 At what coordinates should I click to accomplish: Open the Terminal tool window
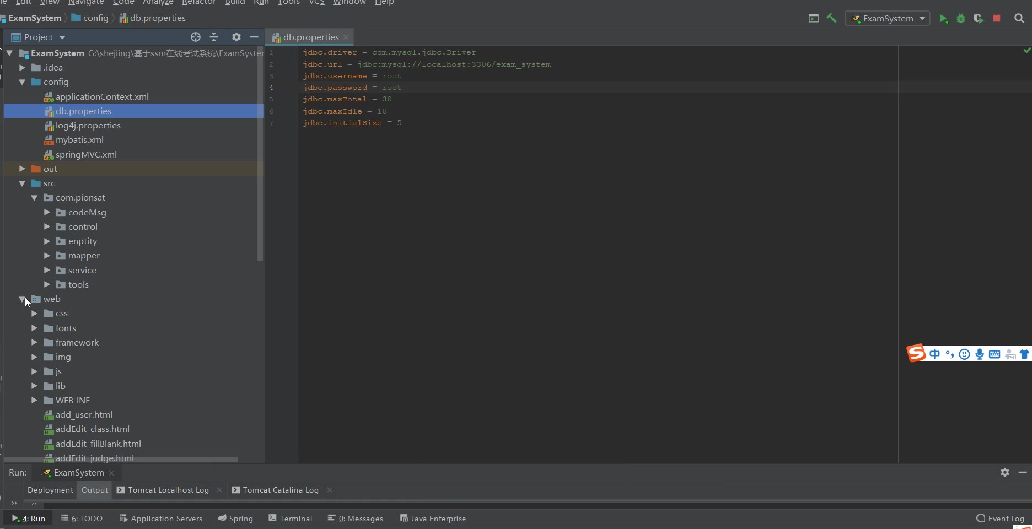click(x=291, y=519)
